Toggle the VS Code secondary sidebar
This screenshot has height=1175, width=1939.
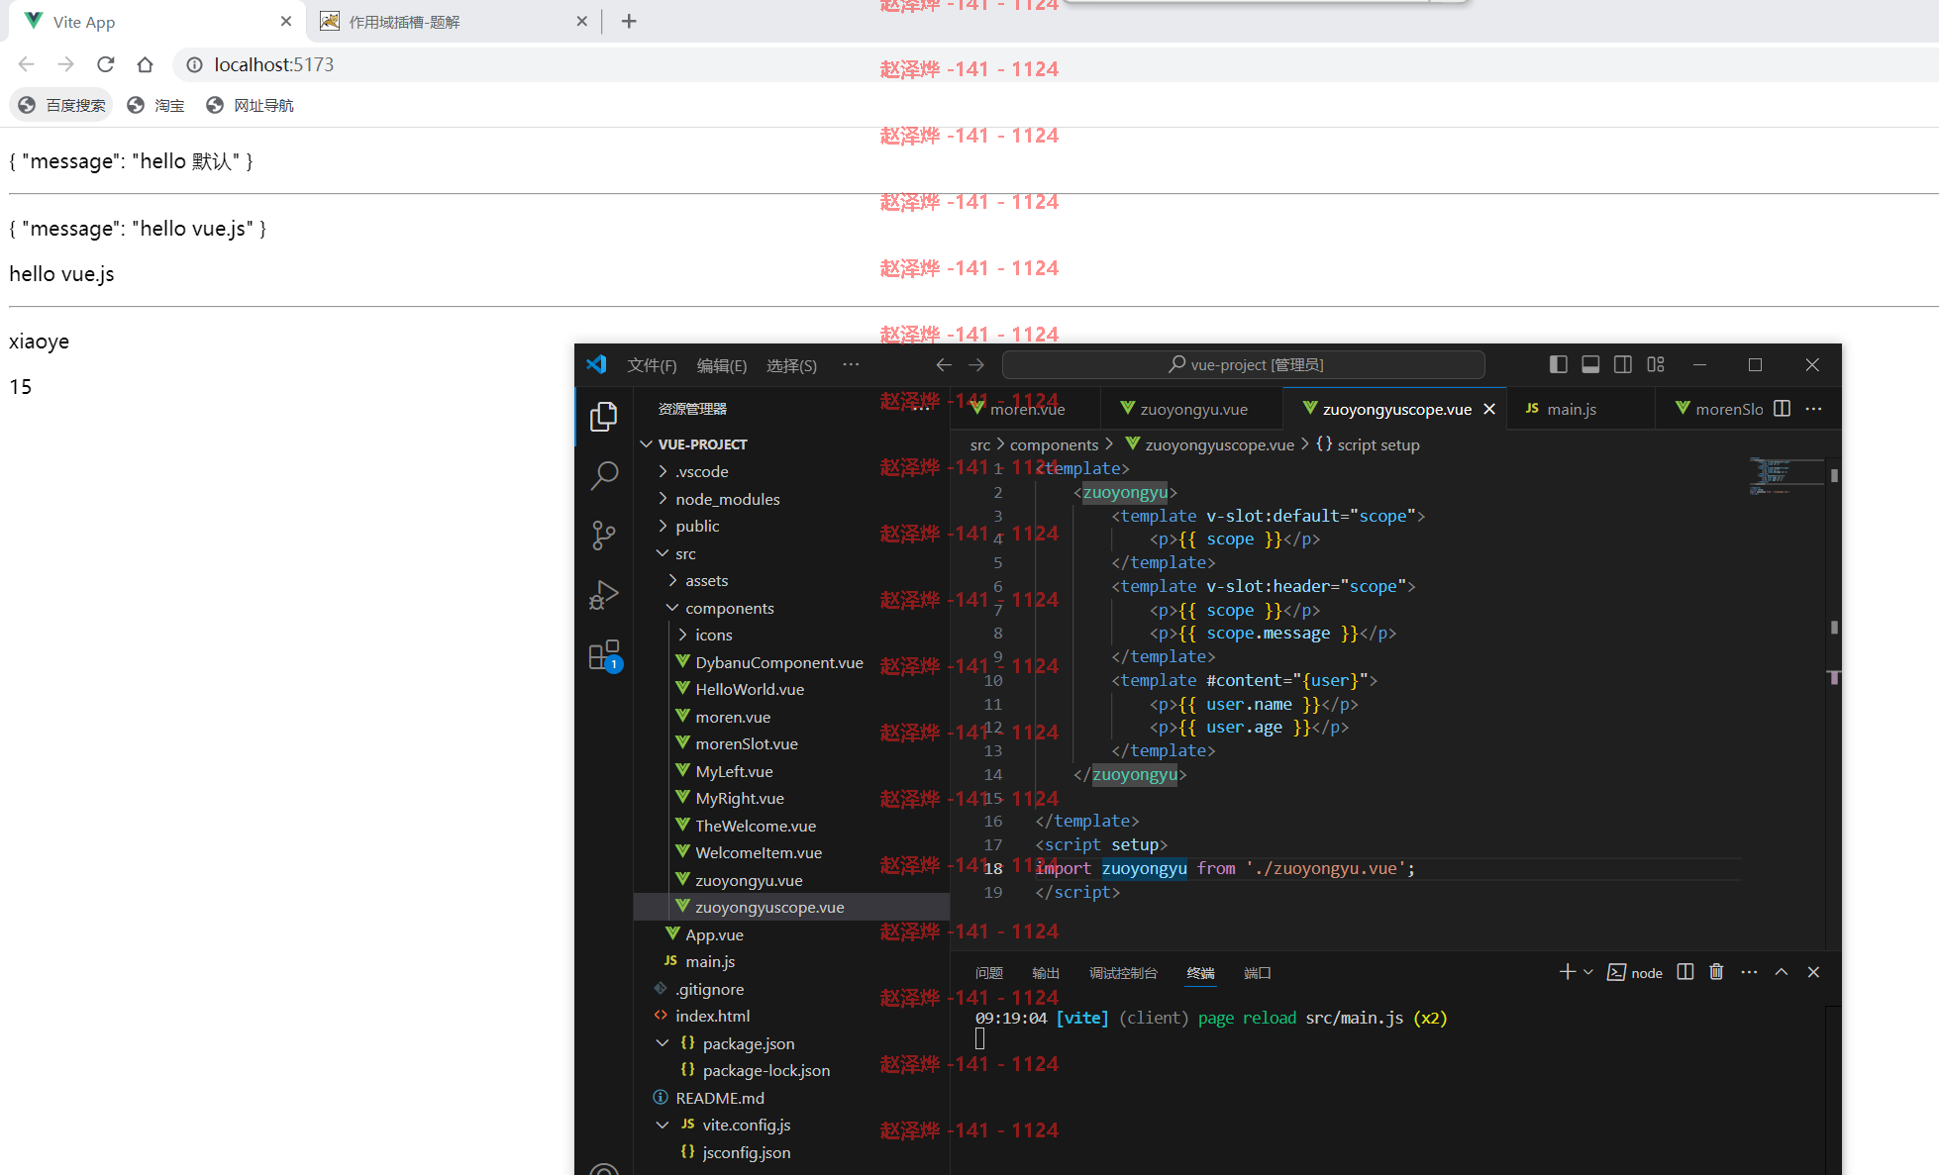tap(1623, 364)
